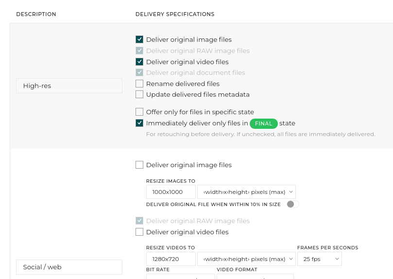Click the DESCRIPTION column header
Viewport: 393px width, 279px height.
click(x=36, y=14)
